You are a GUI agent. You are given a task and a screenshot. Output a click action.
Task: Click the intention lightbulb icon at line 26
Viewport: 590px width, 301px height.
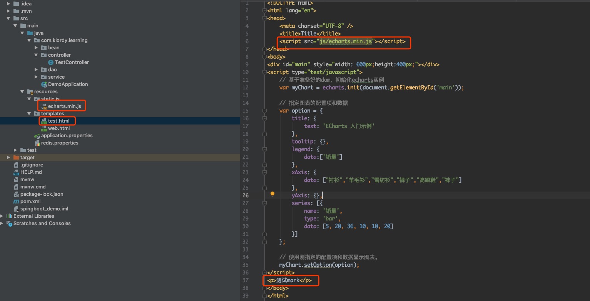(x=272, y=195)
